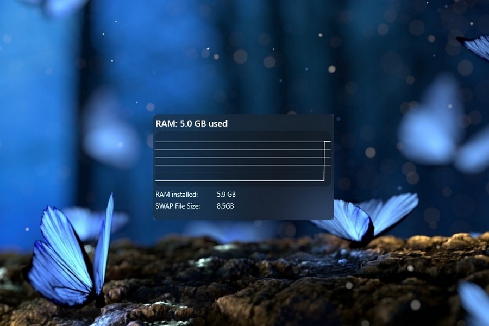Click the "RAM: 5.0 GB used" heading
This screenshot has width=489, height=326.
click(x=191, y=123)
